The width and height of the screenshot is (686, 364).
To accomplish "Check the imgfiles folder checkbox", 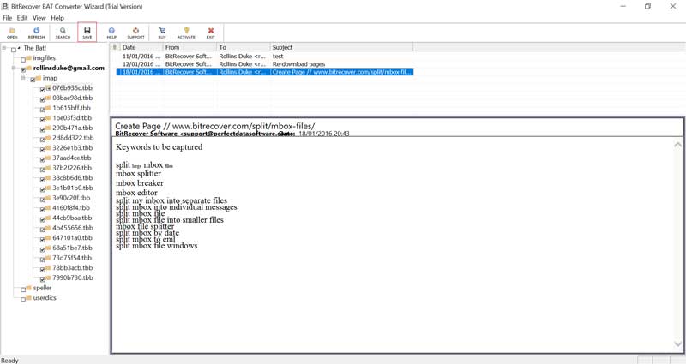I will [x=23, y=60].
